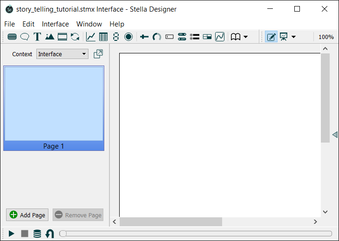This screenshot has width=339, height=241.
Task: Select the Table tool icon
Action: [x=103, y=37]
